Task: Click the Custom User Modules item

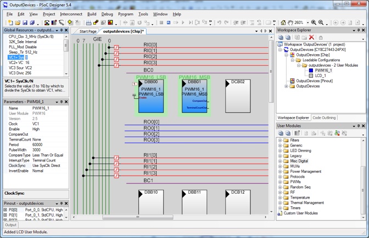Action: pos(300,213)
